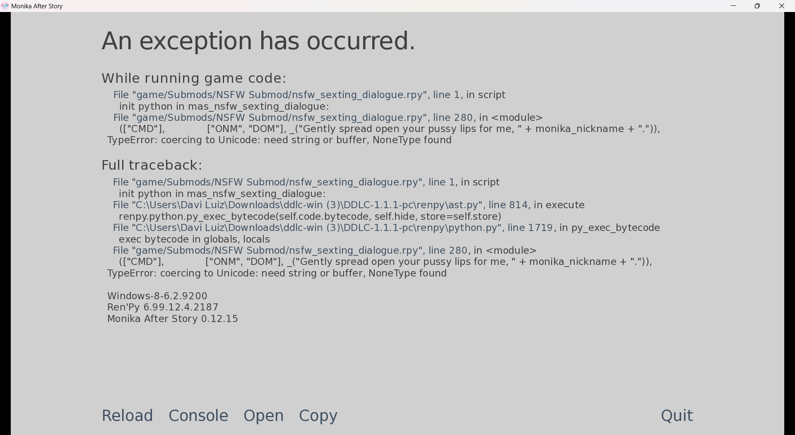Click the ast.py line 814 traceback entry
The height and width of the screenshot is (435, 795).
click(x=348, y=205)
